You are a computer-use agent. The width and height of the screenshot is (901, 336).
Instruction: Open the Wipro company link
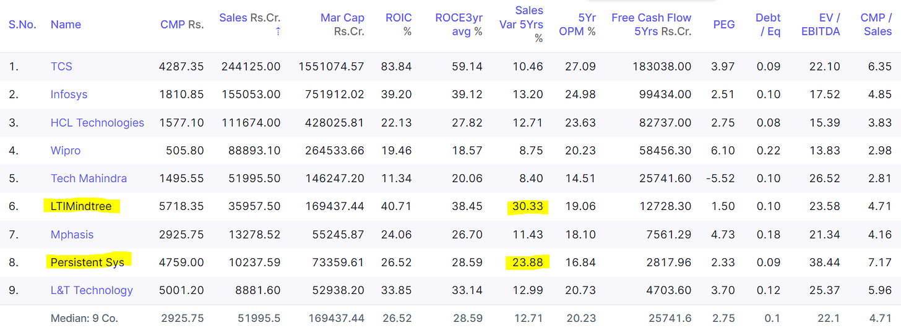[x=66, y=151]
